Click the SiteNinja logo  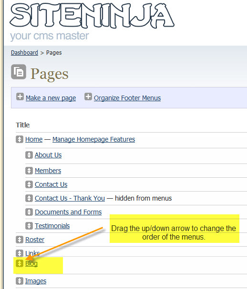pyautogui.click(x=92, y=15)
